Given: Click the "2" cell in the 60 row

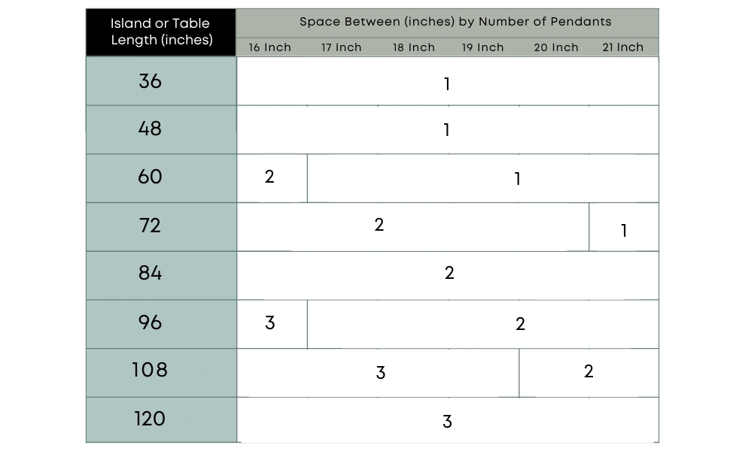Looking at the screenshot, I should coord(270,177).
